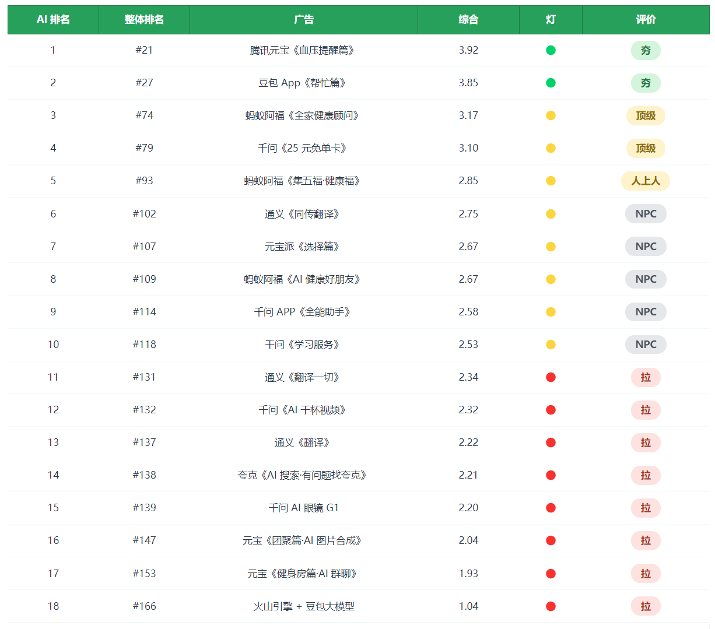
Task: Click 顶级 badge in 全家健康顾问 row
Action: pos(646,115)
